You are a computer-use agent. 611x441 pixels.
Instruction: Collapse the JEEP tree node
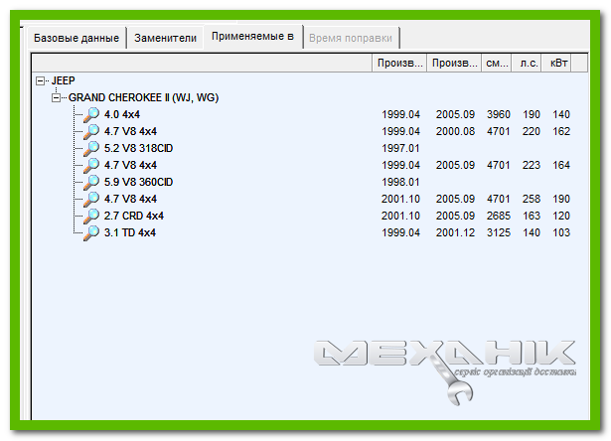40,81
